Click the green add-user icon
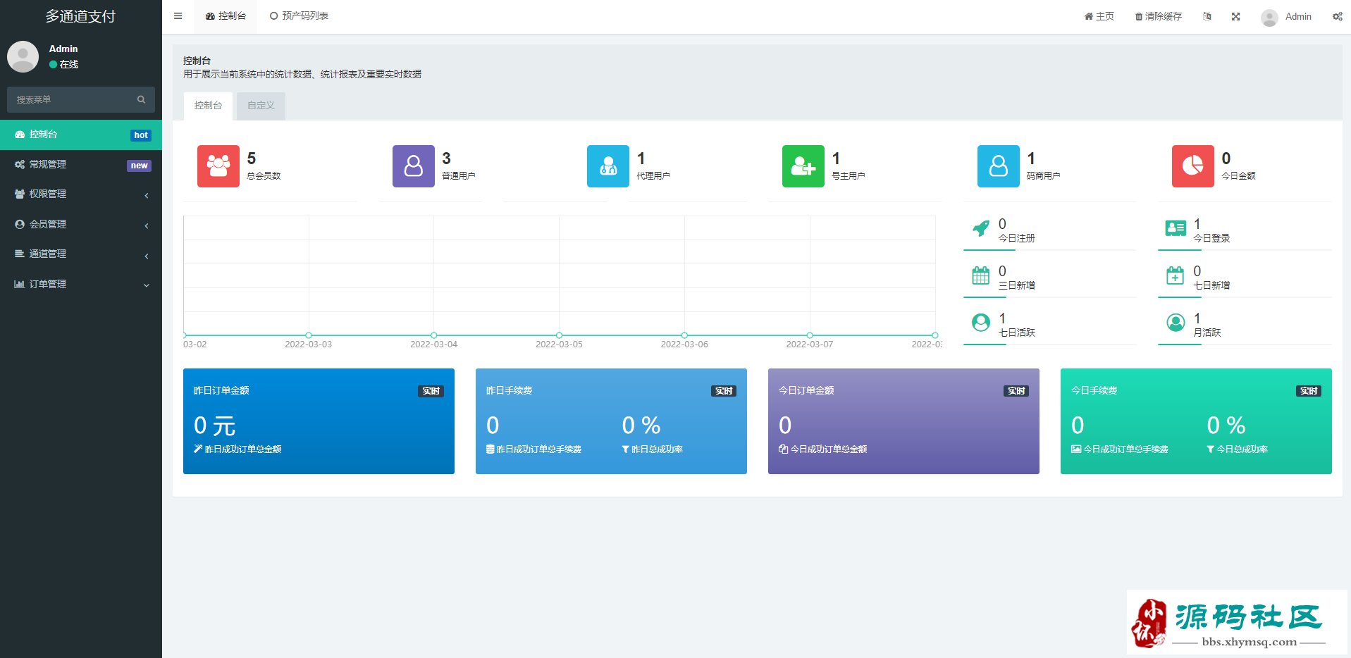This screenshot has height=658, width=1351. click(x=803, y=166)
